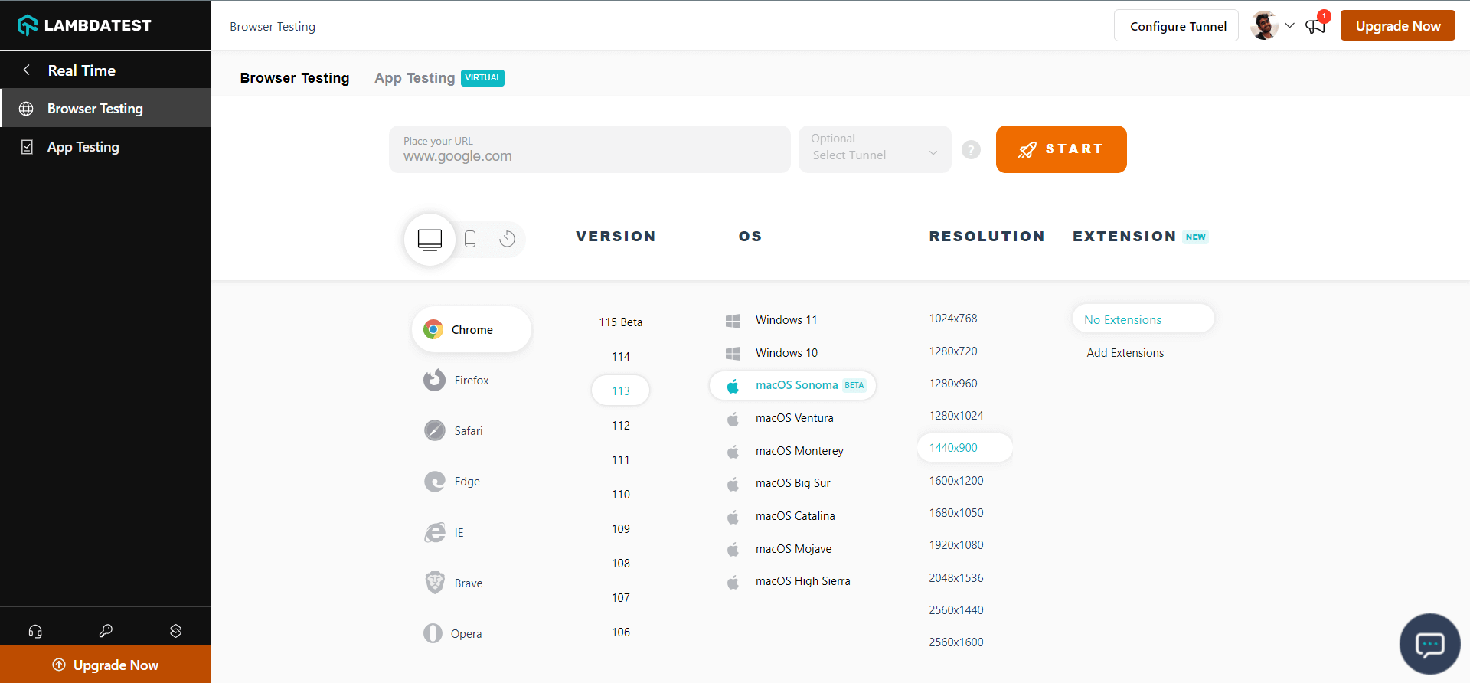This screenshot has width=1470, height=683.
Task: Open the user profile avatar
Action: 1264,25
